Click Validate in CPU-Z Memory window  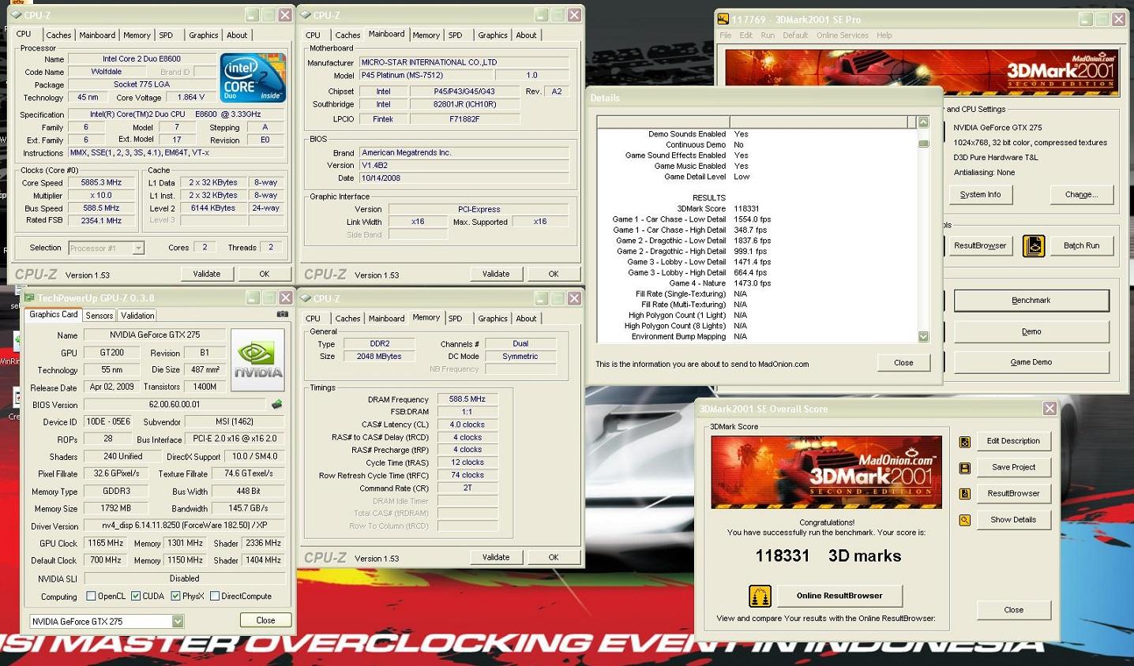click(496, 557)
